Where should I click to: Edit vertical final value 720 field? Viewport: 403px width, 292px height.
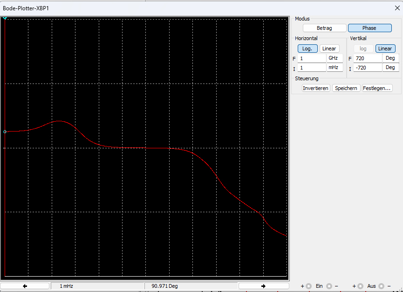[x=368, y=58]
